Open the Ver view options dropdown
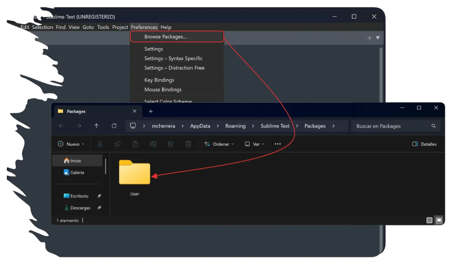The image size is (452, 264). click(254, 144)
